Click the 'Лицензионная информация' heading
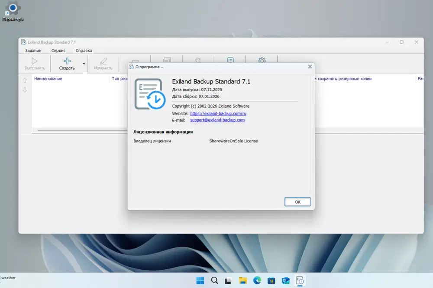The width and height of the screenshot is (433, 288). pos(163,132)
